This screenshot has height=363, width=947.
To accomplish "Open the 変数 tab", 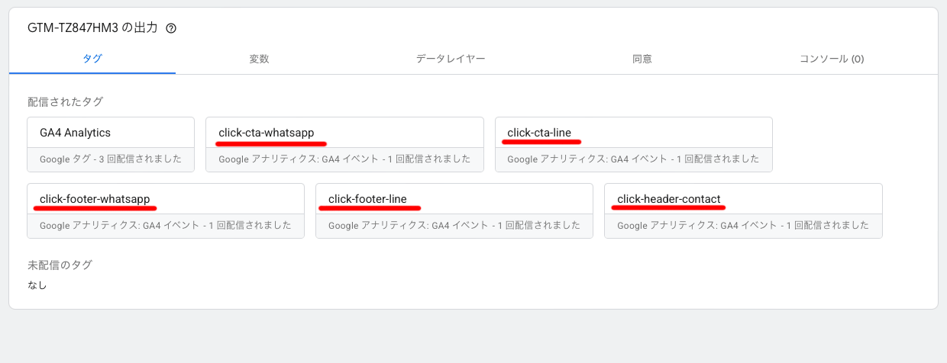I will tap(259, 59).
